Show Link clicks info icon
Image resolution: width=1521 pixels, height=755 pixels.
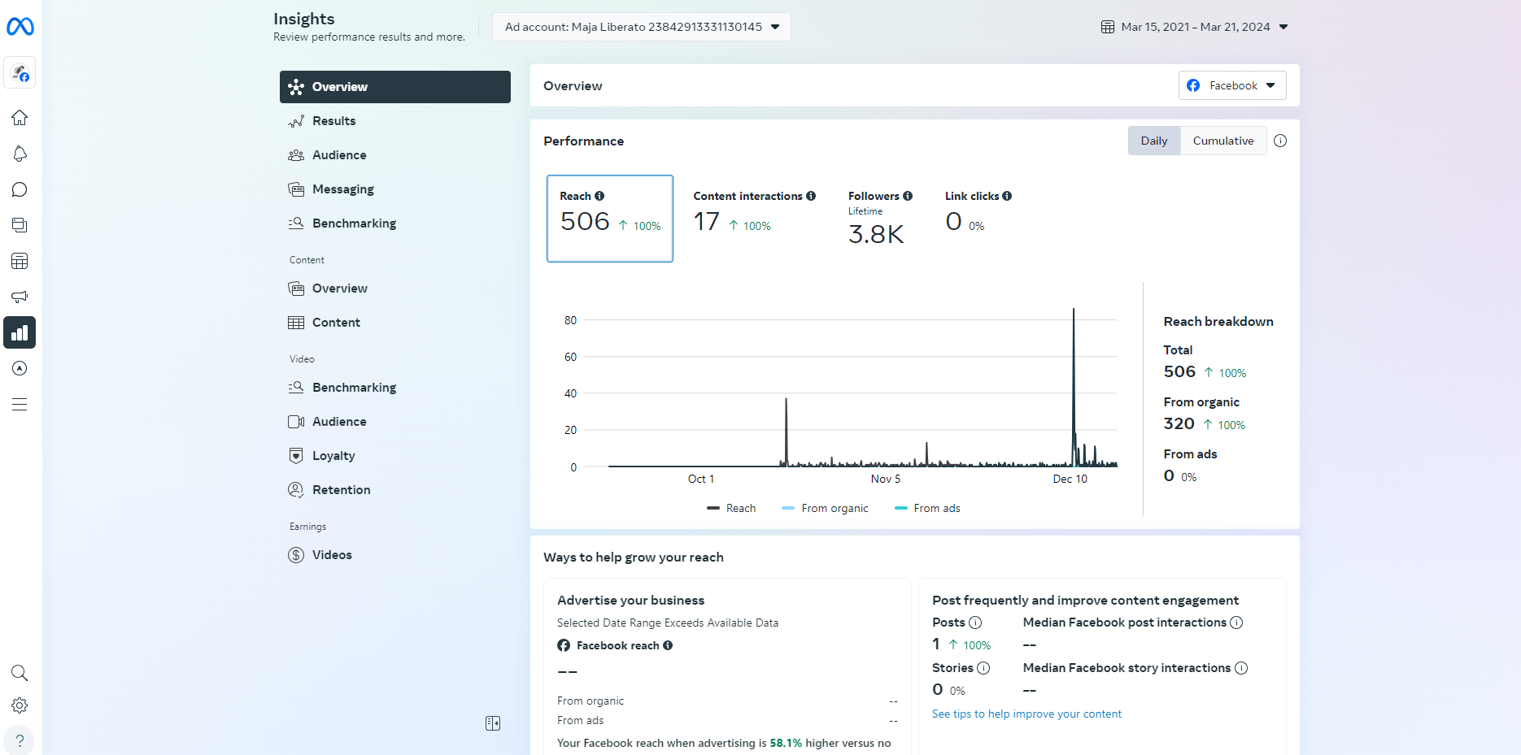point(1007,196)
